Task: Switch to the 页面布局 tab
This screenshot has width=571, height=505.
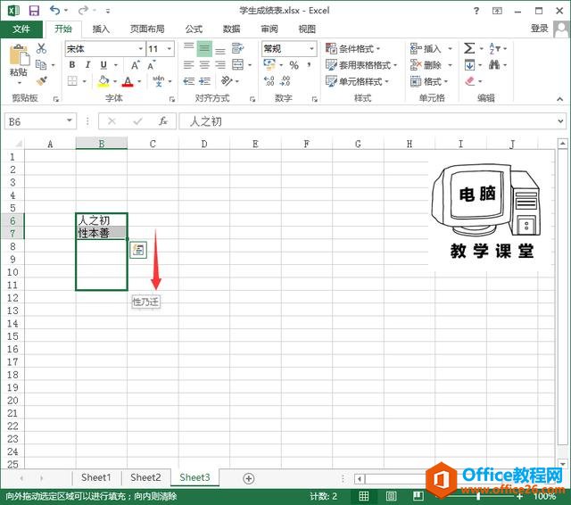Action: 147,29
